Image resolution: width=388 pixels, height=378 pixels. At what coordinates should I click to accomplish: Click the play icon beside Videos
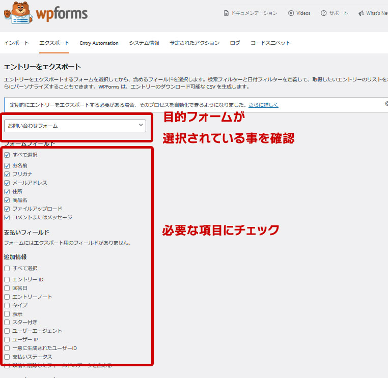pos(291,13)
